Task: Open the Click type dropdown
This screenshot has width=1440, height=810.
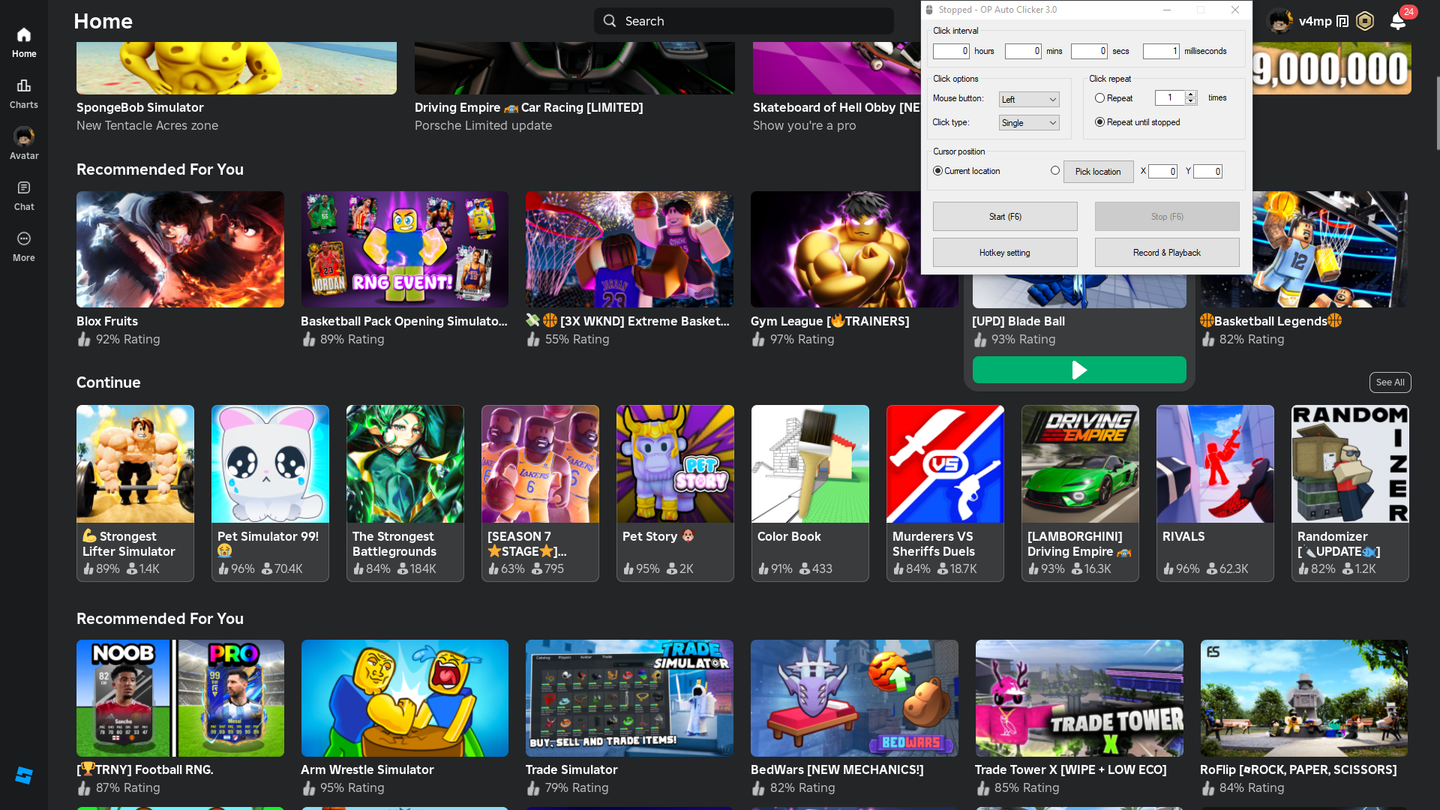Action: [1029, 123]
